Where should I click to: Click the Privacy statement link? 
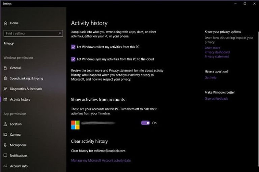[x=217, y=57]
